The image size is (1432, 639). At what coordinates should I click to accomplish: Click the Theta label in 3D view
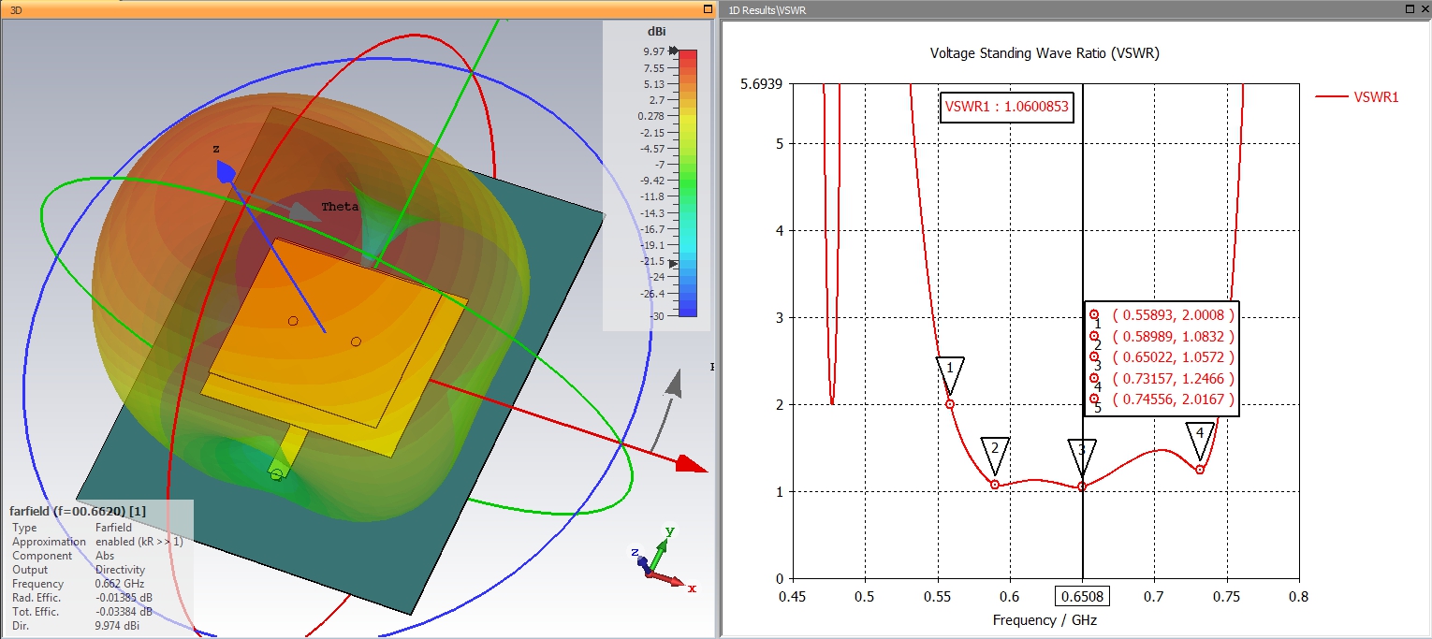(x=340, y=207)
